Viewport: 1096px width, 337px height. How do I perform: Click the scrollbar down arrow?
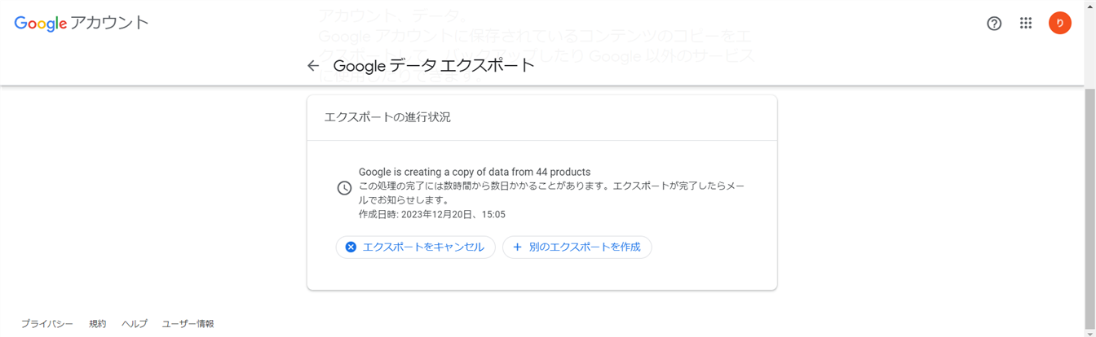pos(1089,331)
